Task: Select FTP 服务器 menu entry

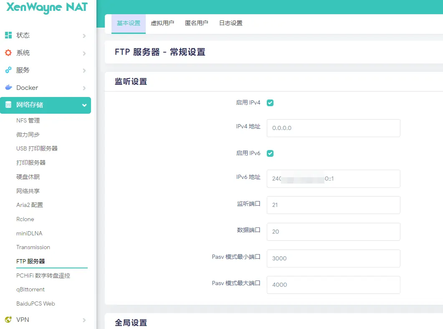Action: [x=30, y=261]
